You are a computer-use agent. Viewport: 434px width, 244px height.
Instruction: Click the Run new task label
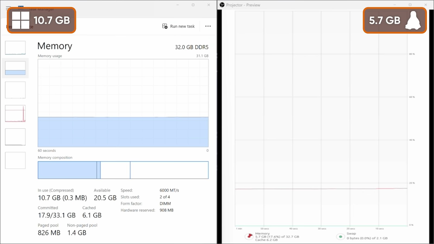pyautogui.click(x=182, y=26)
